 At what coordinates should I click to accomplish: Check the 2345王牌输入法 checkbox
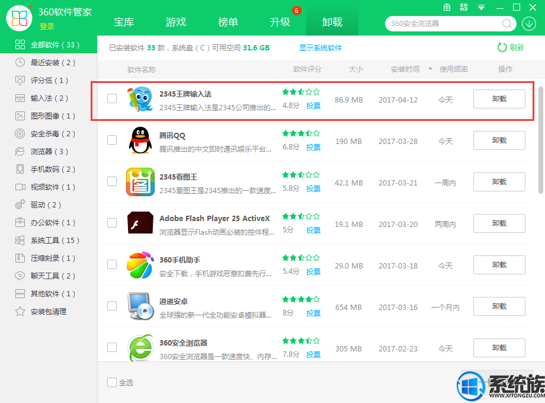coord(112,98)
